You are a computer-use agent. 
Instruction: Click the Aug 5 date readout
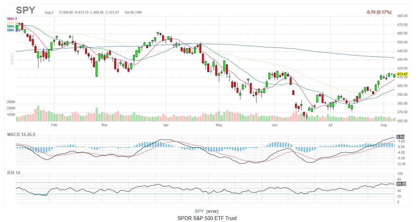pos(49,12)
